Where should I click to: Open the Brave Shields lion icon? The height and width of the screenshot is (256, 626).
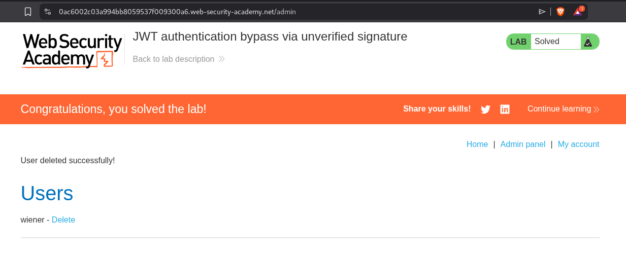(561, 12)
